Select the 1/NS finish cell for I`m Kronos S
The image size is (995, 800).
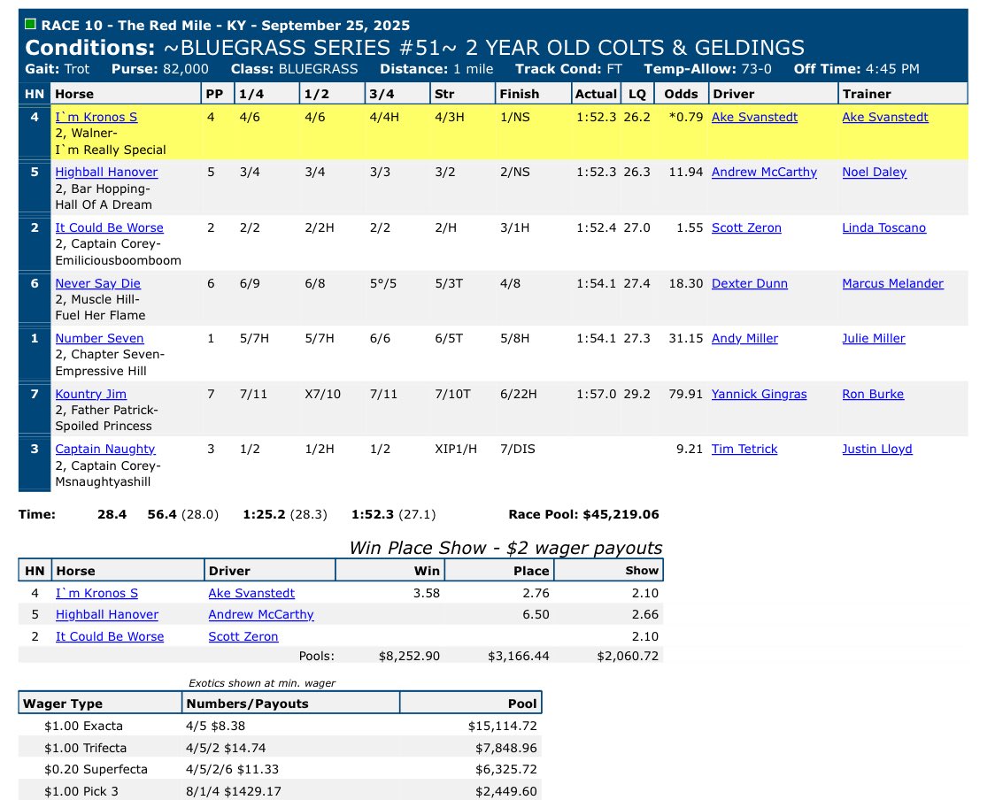tap(515, 118)
